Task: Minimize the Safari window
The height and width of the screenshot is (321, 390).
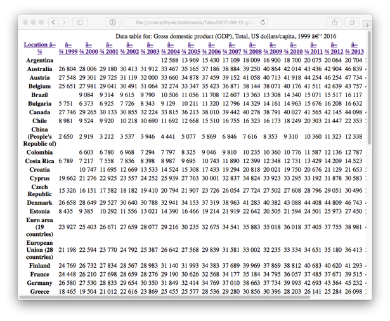Action: (34, 22)
